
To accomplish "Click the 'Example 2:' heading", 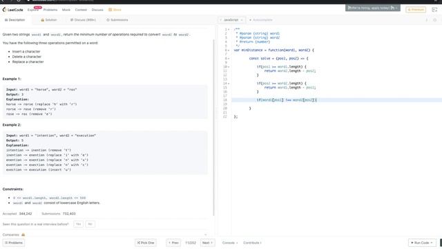I will (x=12, y=124).
